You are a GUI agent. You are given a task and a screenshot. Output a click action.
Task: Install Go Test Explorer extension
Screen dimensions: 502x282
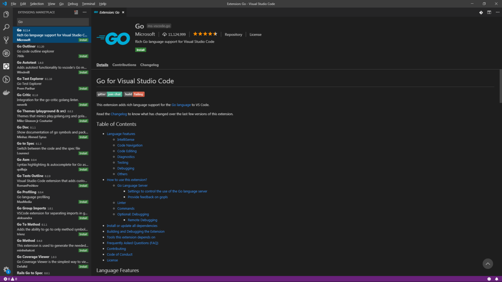pos(83,89)
